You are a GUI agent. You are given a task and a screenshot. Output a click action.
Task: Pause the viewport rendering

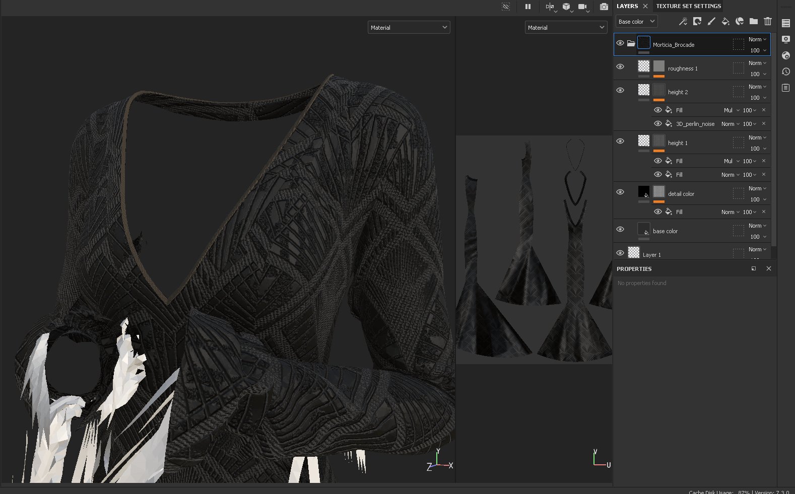pyautogui.click(x=528, y=7)
